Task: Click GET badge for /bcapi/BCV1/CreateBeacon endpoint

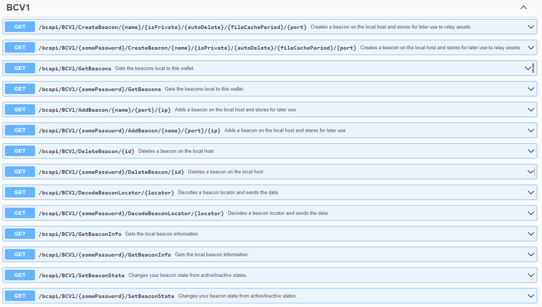Action: 20,27
